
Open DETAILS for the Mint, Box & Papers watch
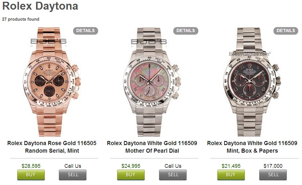pyautogui.click(x=286, y=31)
